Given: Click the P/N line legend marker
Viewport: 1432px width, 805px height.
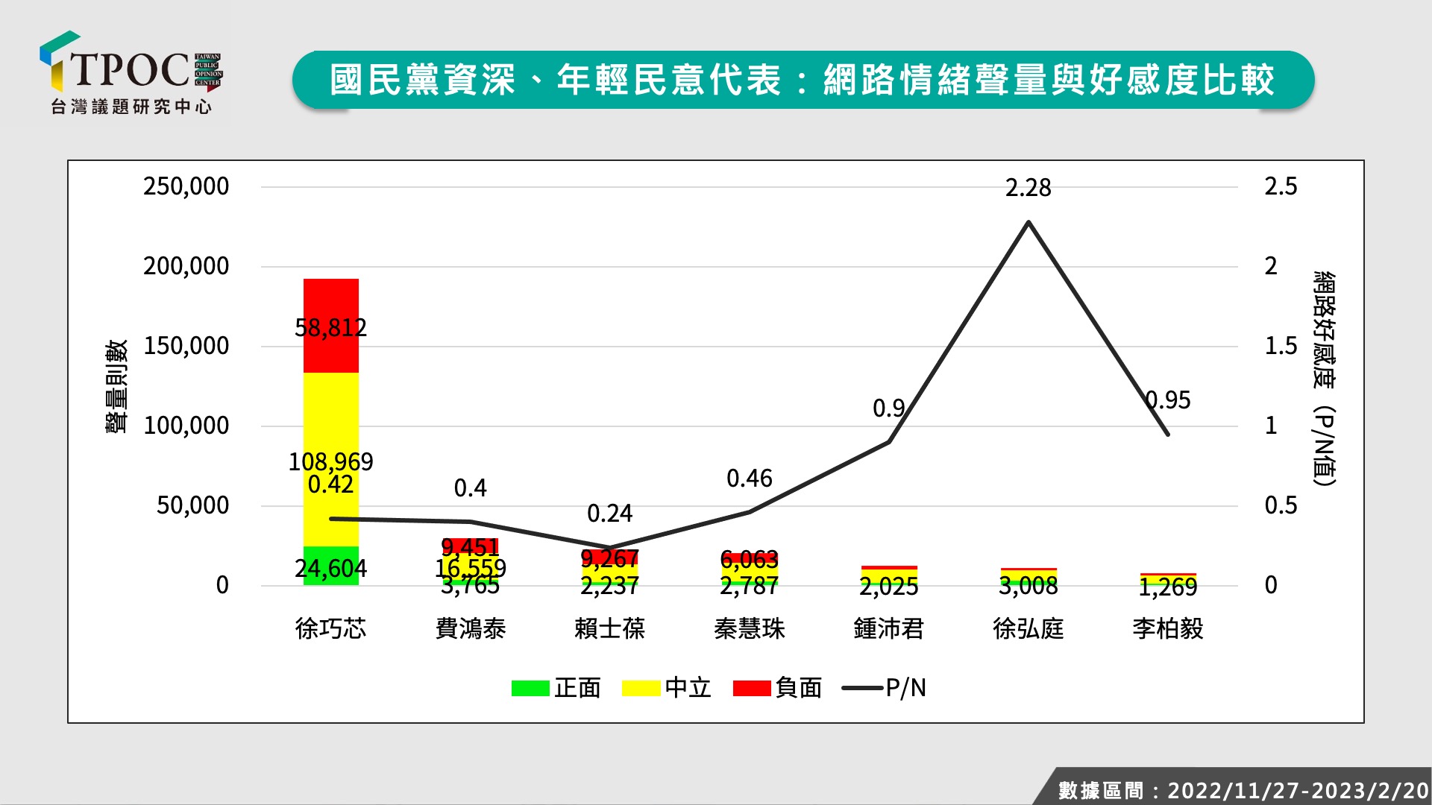Looking at the screenshot, I should click(862, 688).
